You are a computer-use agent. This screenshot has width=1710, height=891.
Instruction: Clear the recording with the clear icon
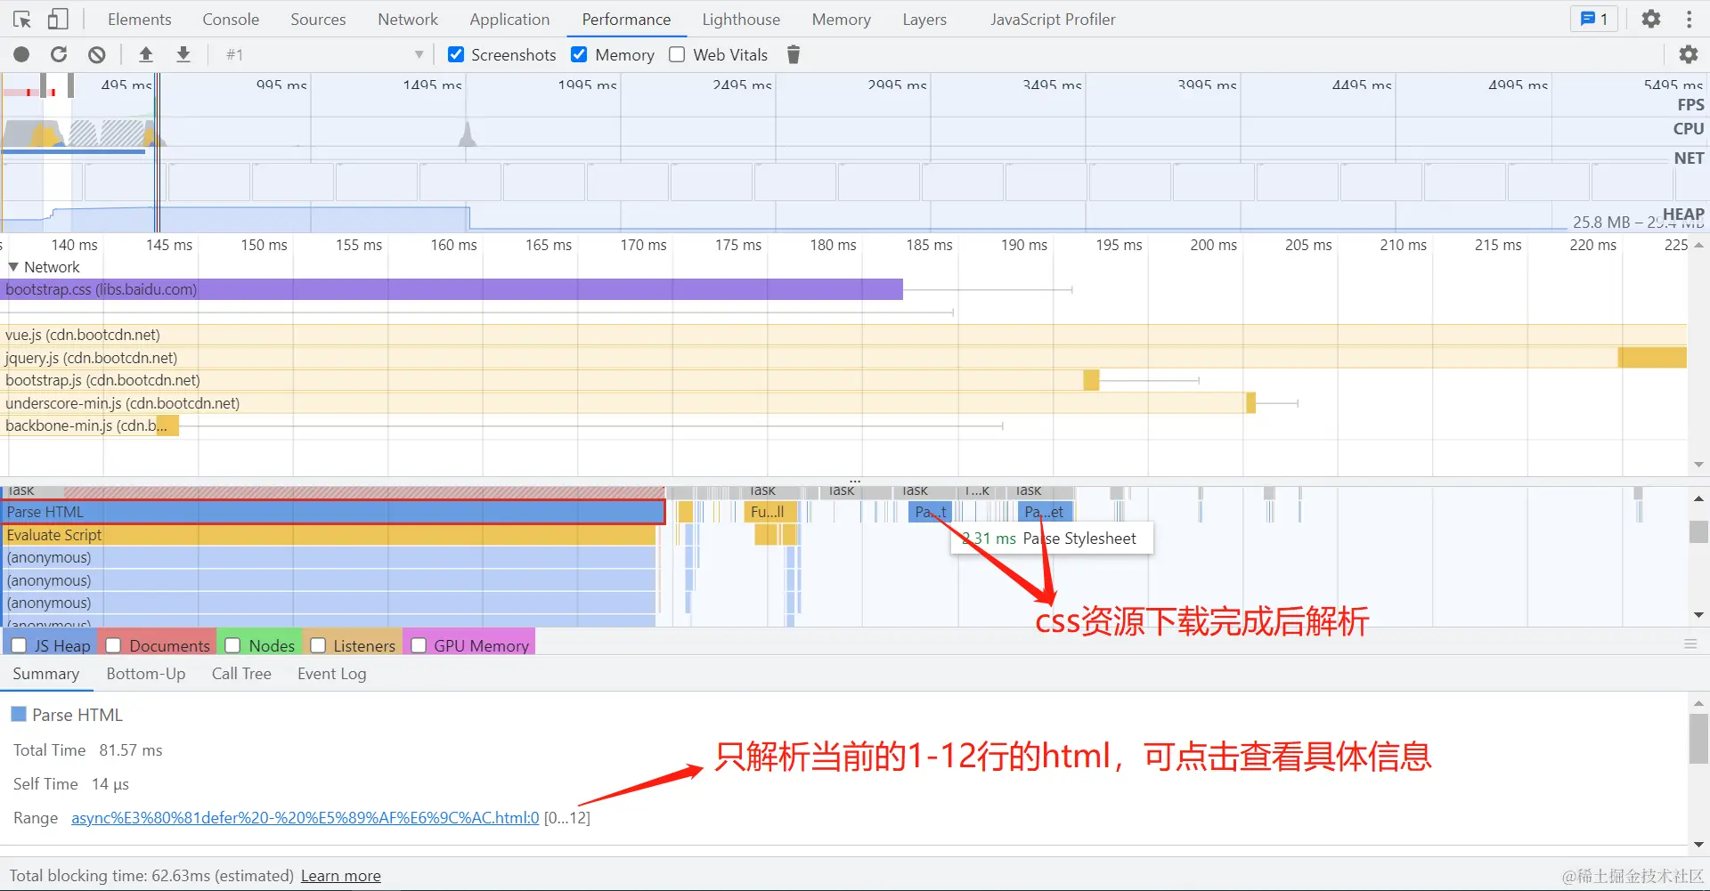(x=97, y=54)
